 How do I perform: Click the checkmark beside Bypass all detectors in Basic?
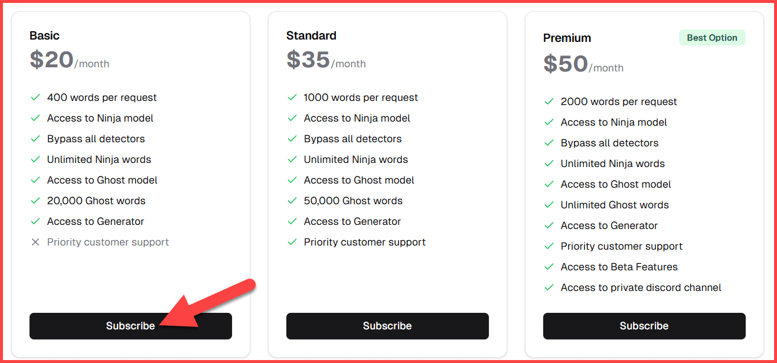[35, 139]
